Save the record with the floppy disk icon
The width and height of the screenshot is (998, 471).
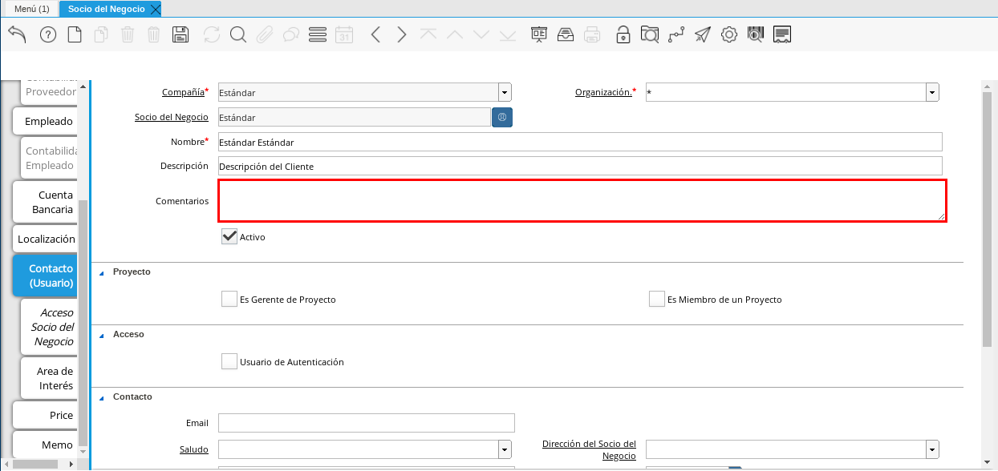181,34
